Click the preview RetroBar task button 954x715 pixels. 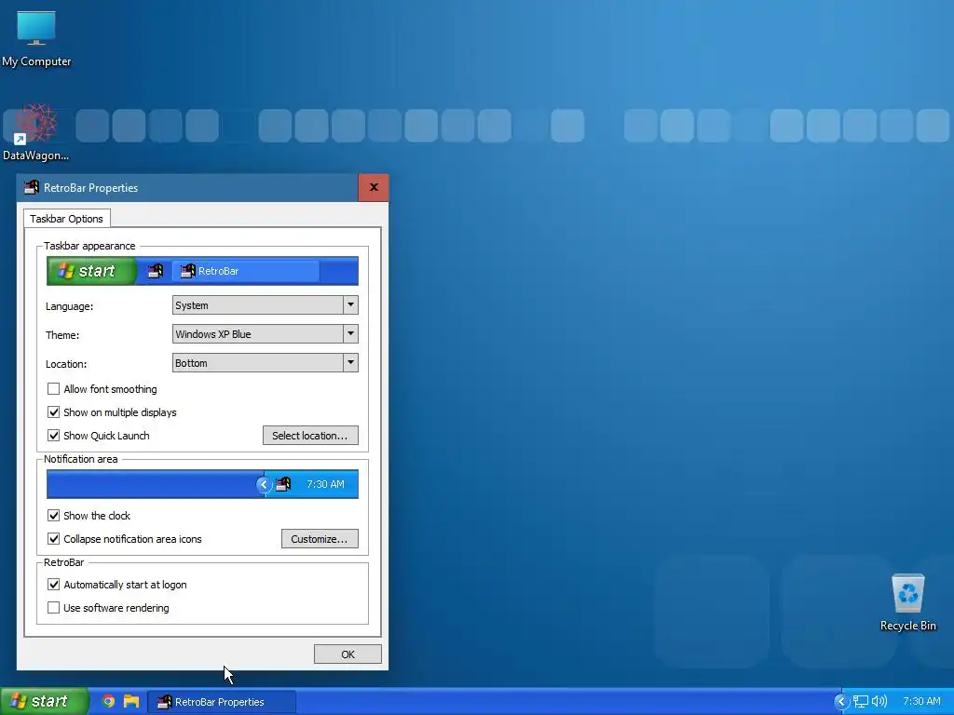(246, 271)
